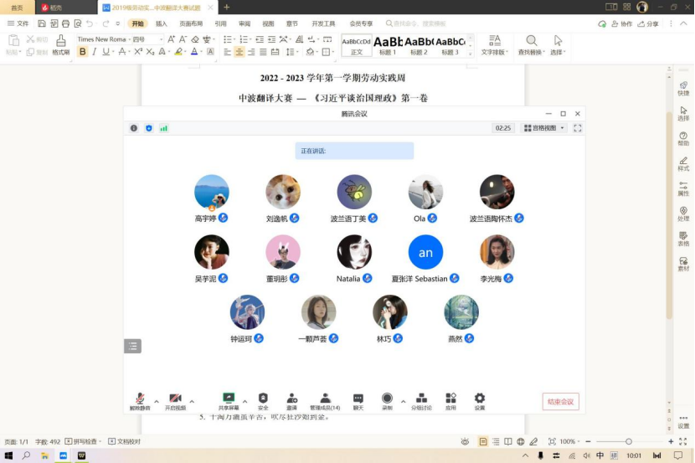Open breakout rooms (分组讨论) icon
The image size is (695, 463).
click(421, 399)
